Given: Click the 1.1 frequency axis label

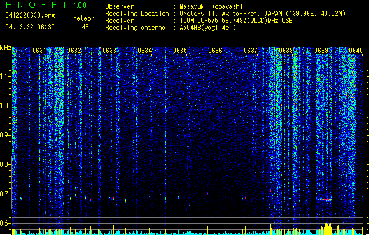Looking at the screenshot, I should point(5,76).
